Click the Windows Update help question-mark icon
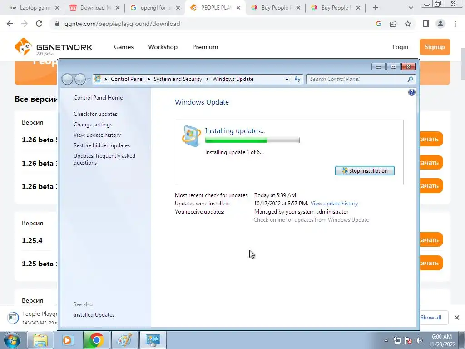The width and height of the screenshot is (465, 349). click(x=411, y=92)
